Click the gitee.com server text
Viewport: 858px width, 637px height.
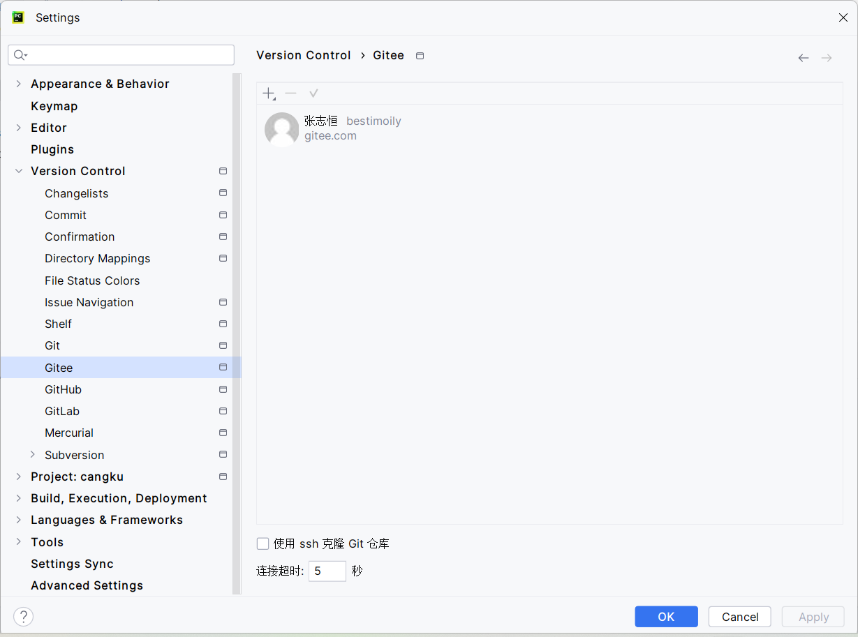click(x=330, y=136)
